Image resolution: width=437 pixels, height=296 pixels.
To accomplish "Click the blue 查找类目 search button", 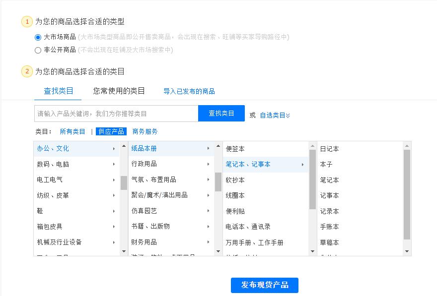I will pyautogui.click(x=221, y=113).
